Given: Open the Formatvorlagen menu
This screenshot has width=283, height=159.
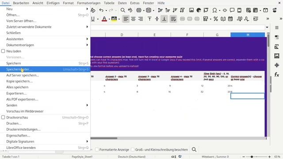Looking at the screenshot, I should 88,3.
